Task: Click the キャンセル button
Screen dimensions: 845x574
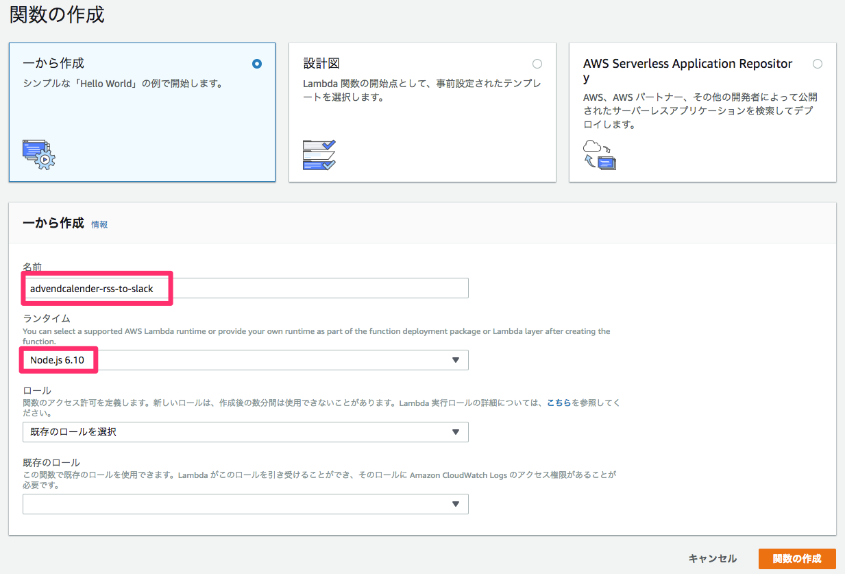Action: click(713, 558)
